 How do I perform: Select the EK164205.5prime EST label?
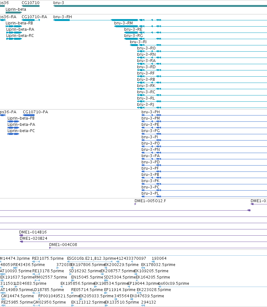153,277
